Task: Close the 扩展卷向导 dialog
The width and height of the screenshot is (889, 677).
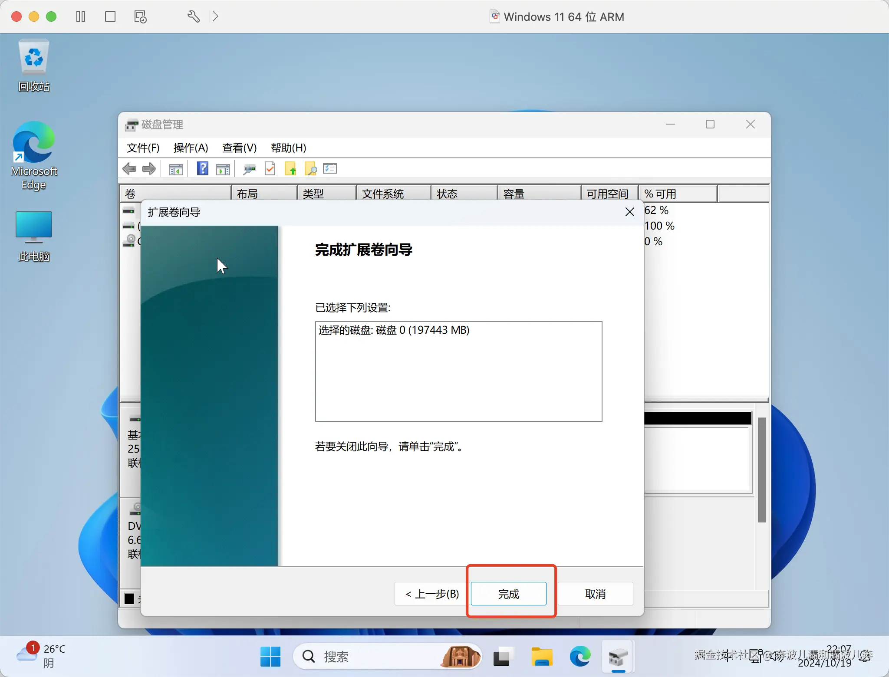Action: 629,212
